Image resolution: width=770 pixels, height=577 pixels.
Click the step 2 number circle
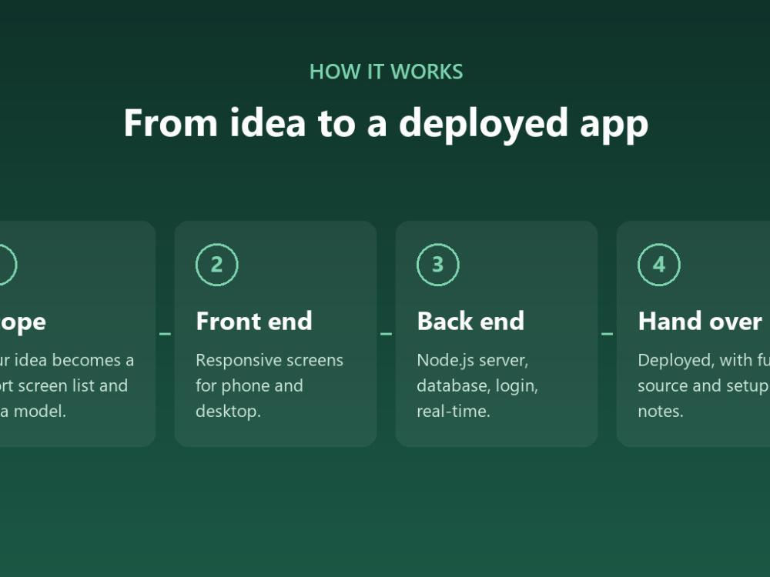[217, 265]
